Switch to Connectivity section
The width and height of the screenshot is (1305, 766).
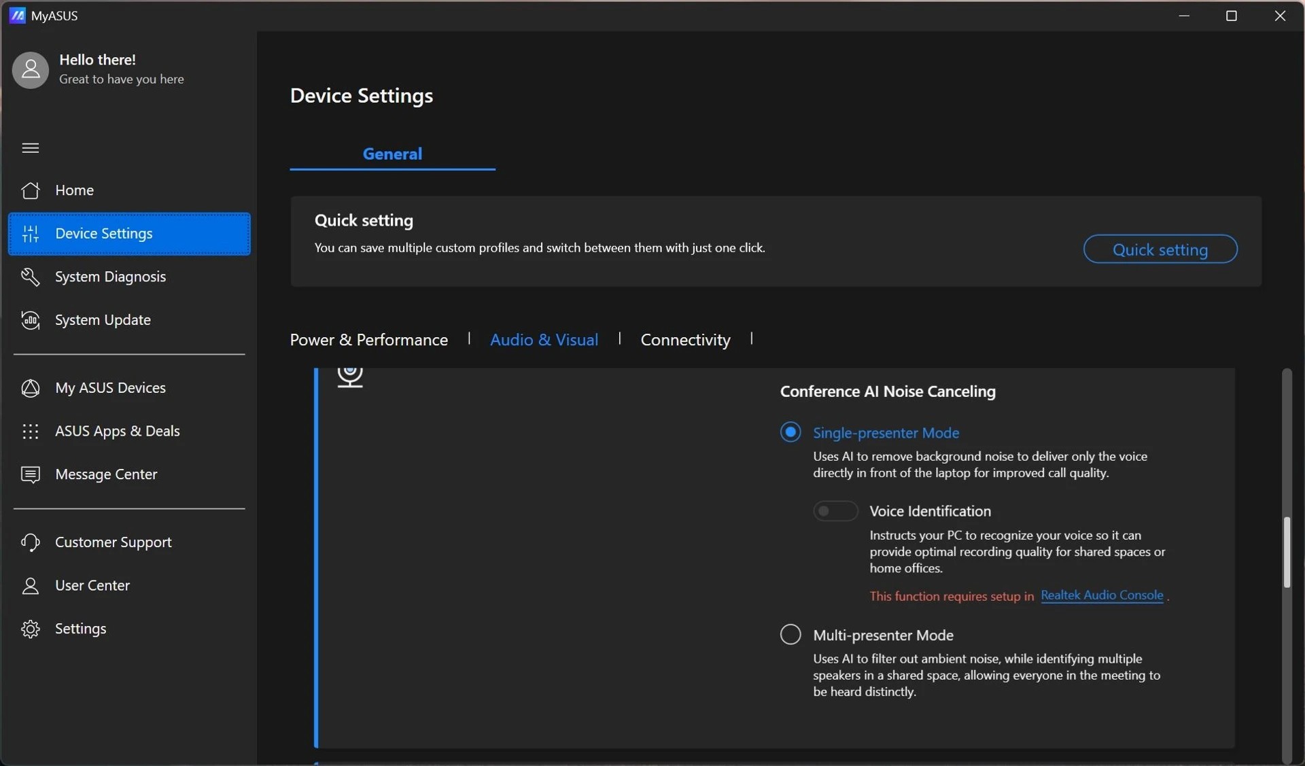point(685,340)
